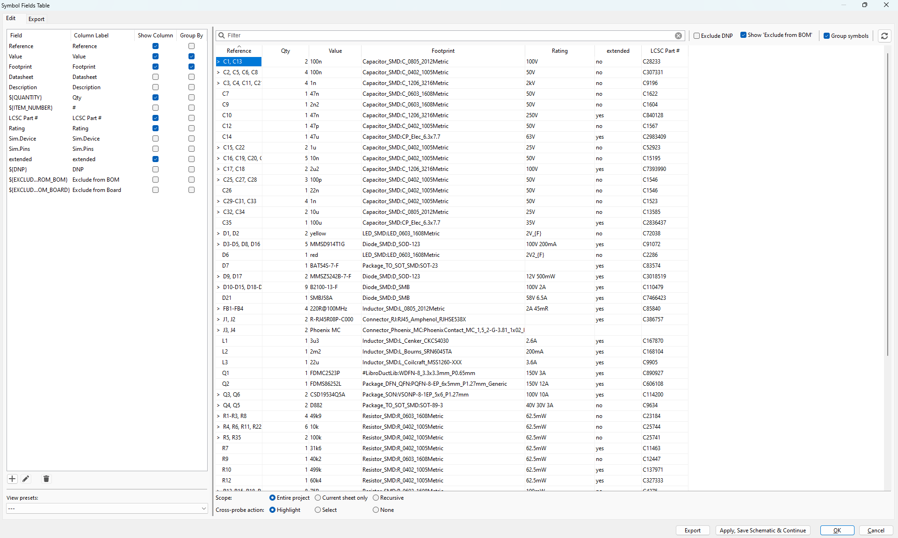Expand the D1, D2 group row
Viewport: 898px width, 538px height.
click(218, 234)
